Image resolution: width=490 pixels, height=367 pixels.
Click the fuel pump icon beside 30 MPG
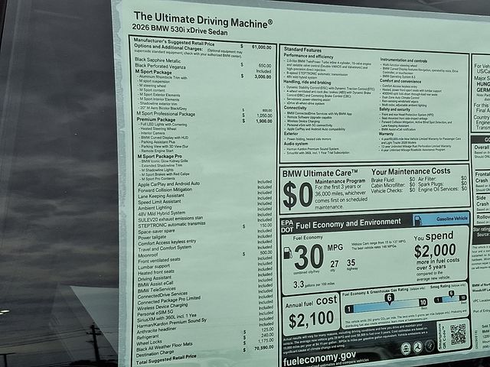point(288,253)
